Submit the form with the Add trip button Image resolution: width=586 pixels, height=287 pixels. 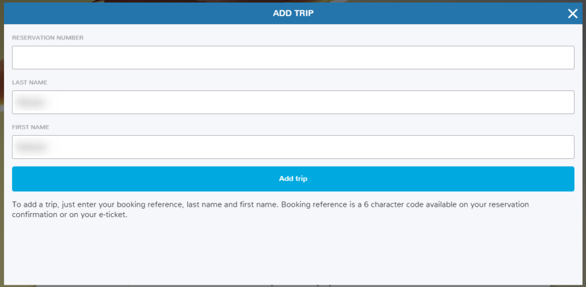[x=293, y=179]
